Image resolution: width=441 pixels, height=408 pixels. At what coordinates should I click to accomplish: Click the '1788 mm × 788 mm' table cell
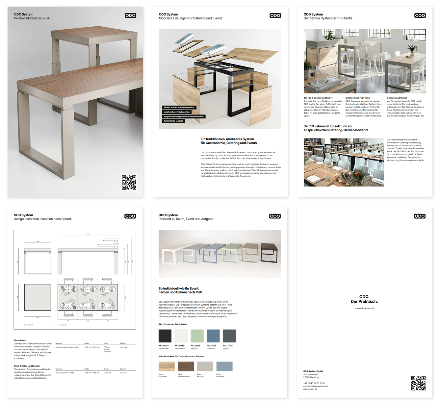[x=92, y=373]
